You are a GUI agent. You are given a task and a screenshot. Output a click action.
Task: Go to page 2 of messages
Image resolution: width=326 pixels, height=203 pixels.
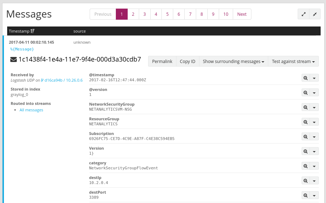click(133, 14)
